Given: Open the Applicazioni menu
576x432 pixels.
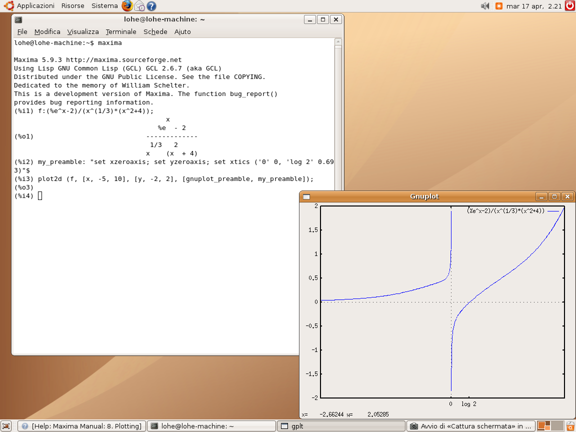Looking at the screenshot, I should click(35, 6).
